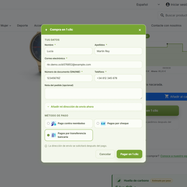Click Conoce a nuestro equipo link
The width and height of the screenshot is (187, 187).
click(x=174, y=156)
